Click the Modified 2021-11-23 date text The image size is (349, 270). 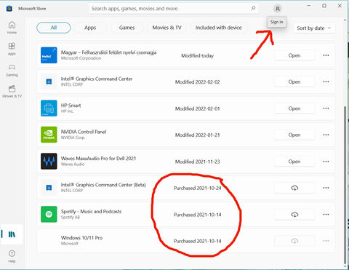[x=198, y=162]
